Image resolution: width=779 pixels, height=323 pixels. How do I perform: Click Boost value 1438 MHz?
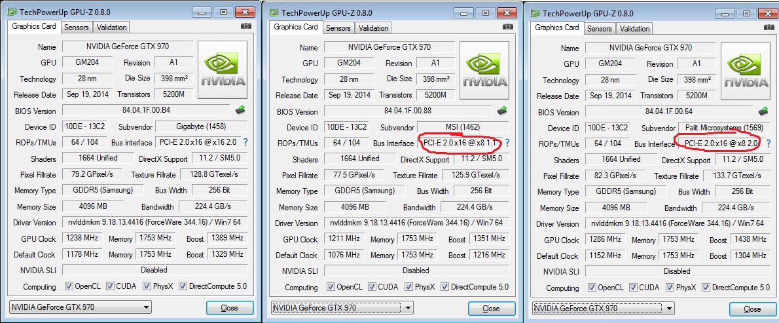[750, 239]
